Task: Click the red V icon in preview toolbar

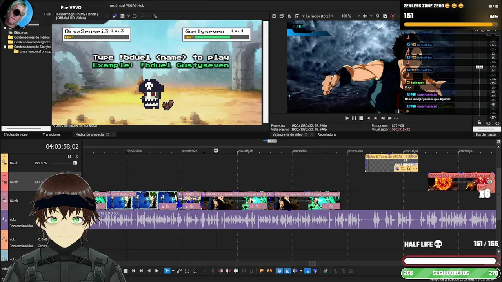Action: 393,16
